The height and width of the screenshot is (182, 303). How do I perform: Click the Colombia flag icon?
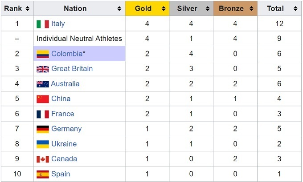pos(43,54)
